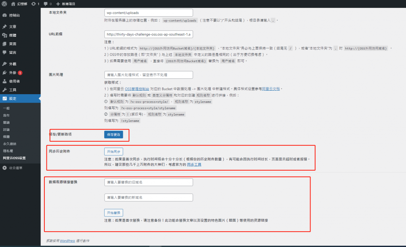
Task: Click the 保存更改 save button
Action: (114, 135)
